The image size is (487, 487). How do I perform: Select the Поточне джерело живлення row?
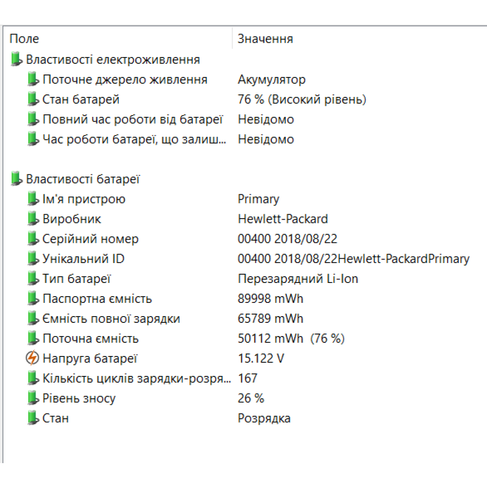coord(125,79)
